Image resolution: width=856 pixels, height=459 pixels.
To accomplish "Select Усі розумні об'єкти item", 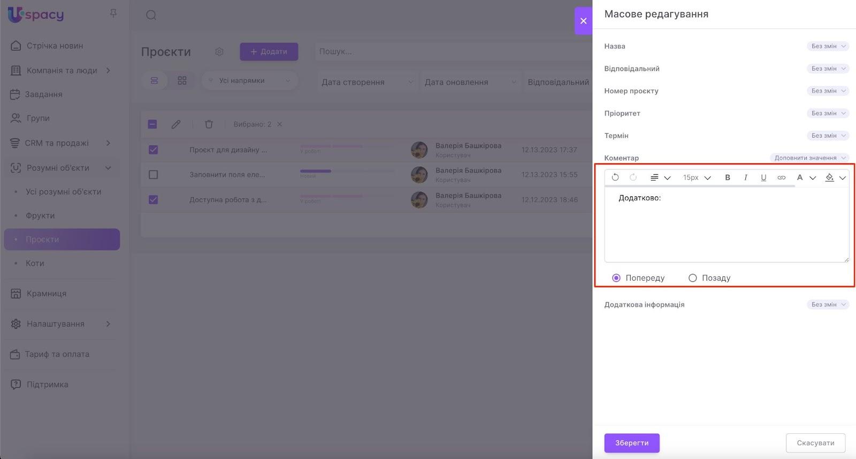I will click(x=63, y=192).
